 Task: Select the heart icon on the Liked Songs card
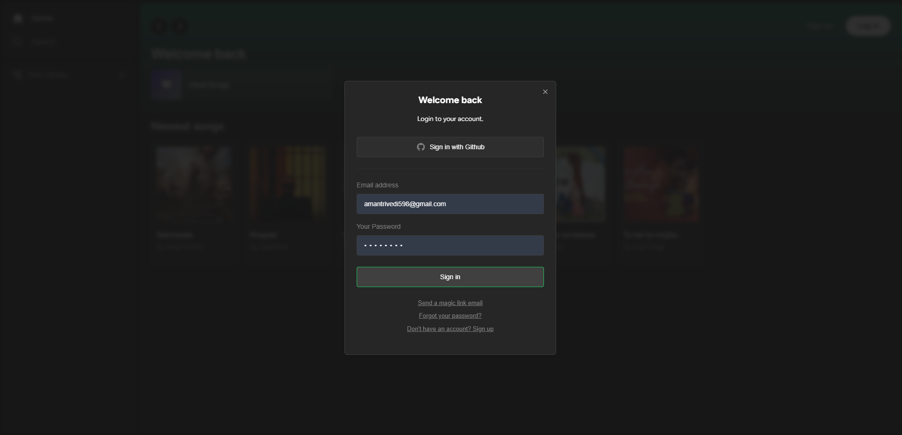click(x=166, y=85)
